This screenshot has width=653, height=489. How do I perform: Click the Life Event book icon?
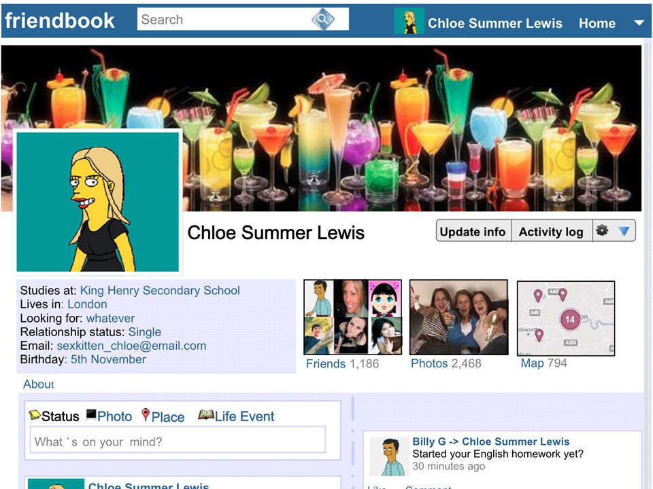[205, 414]
